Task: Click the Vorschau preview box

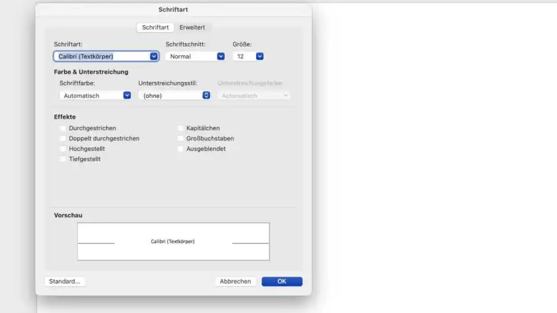Action: 174,242
